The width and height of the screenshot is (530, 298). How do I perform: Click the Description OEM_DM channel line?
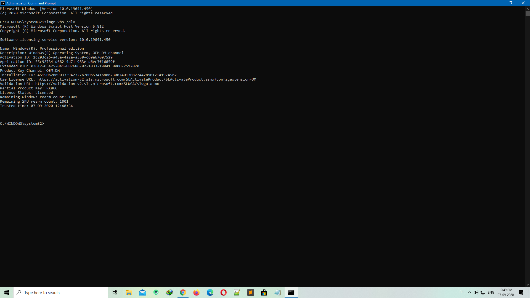[62, 53]
